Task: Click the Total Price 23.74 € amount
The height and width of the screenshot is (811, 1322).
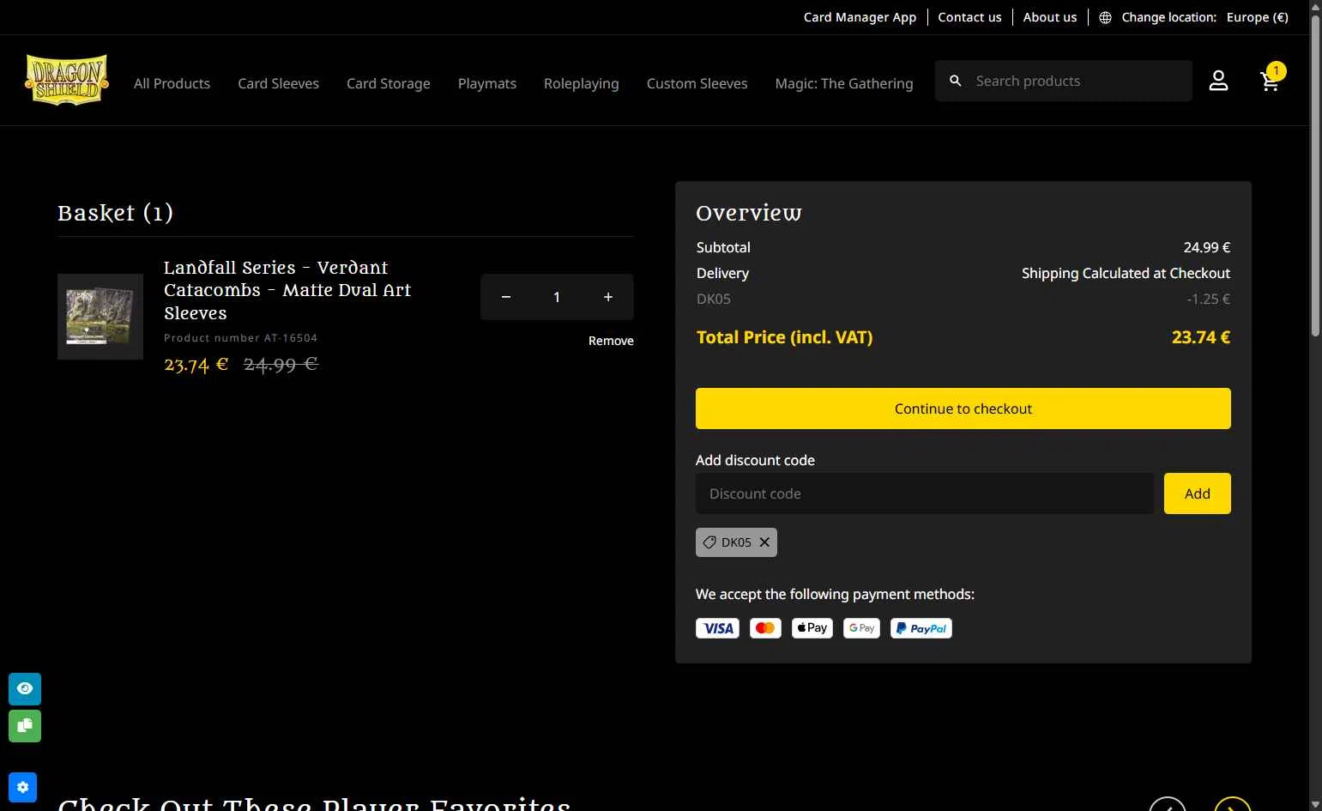Action: click(x=1201, y=337)
